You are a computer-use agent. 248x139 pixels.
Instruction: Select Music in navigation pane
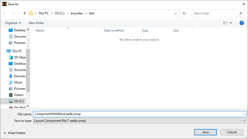coord(18,82)
